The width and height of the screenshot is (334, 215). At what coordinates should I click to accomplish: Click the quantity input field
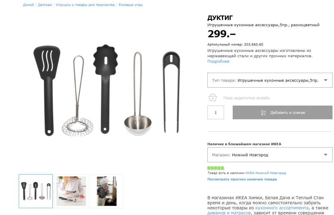click(216, 112)
